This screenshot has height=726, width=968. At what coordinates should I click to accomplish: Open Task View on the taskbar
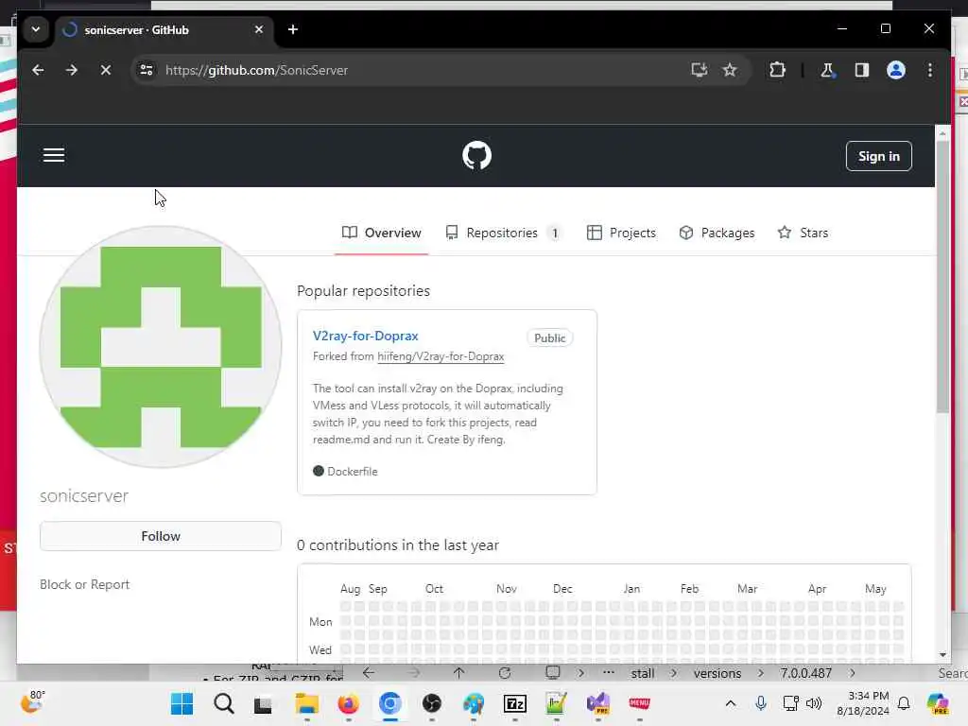pyautogui.click(x=263, y=703)
